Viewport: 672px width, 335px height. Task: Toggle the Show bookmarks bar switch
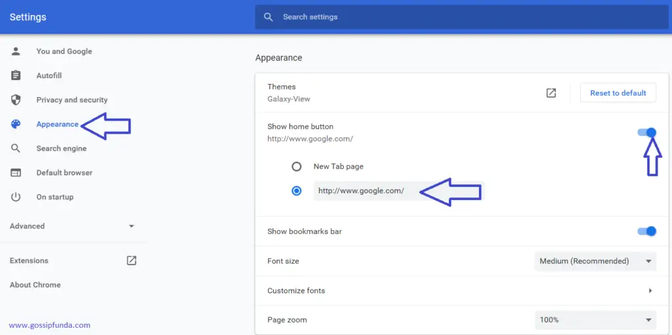click(646, 231)
